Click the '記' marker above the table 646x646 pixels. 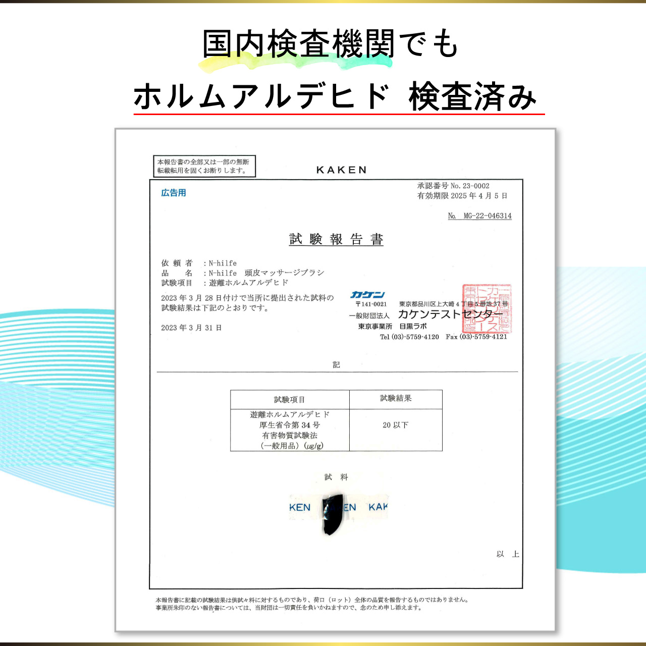(336, 364)
